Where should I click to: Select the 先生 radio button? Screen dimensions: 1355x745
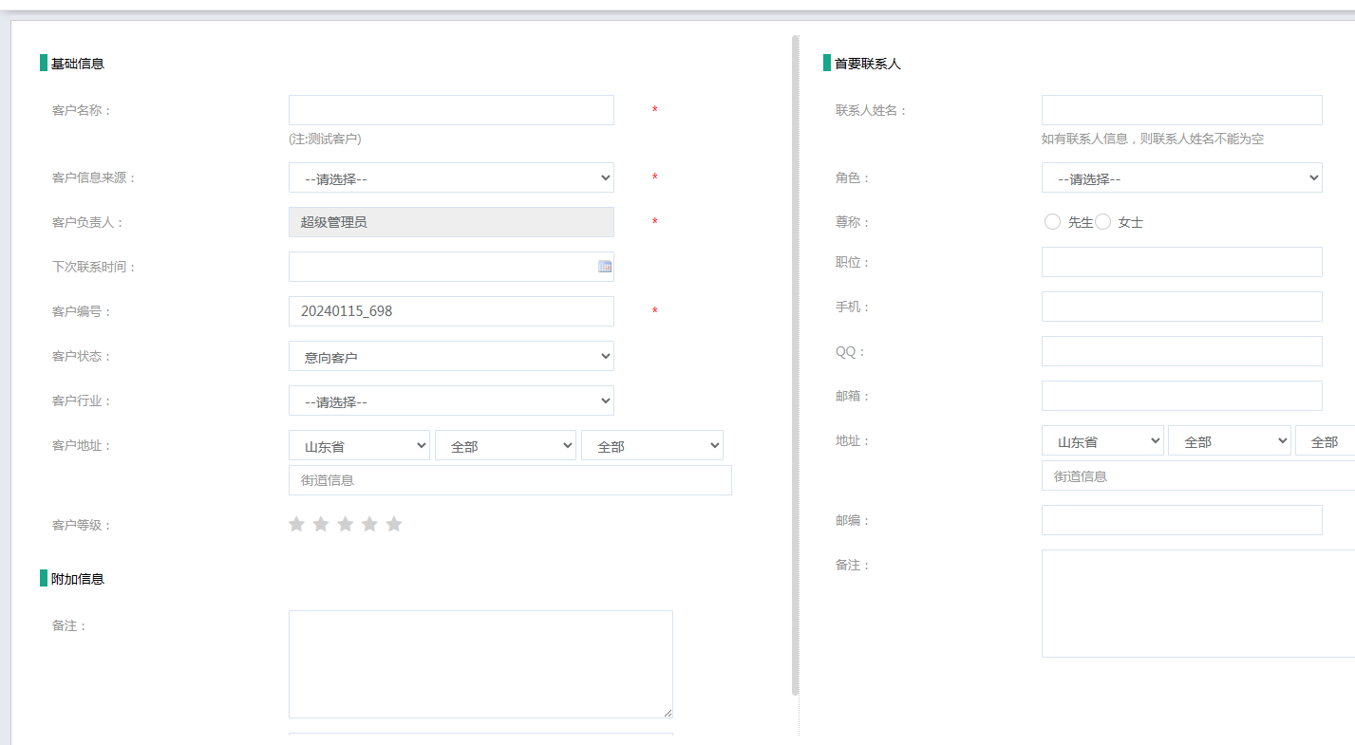tap(1052, 221)
